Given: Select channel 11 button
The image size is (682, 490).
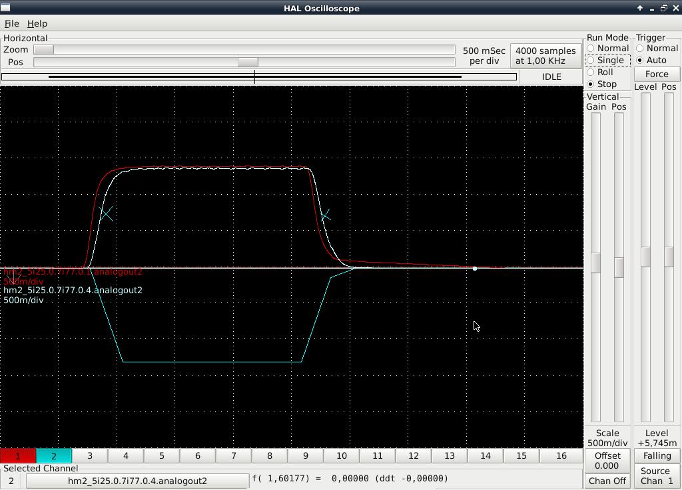Looking at the screenshot, I should point(378,455).
